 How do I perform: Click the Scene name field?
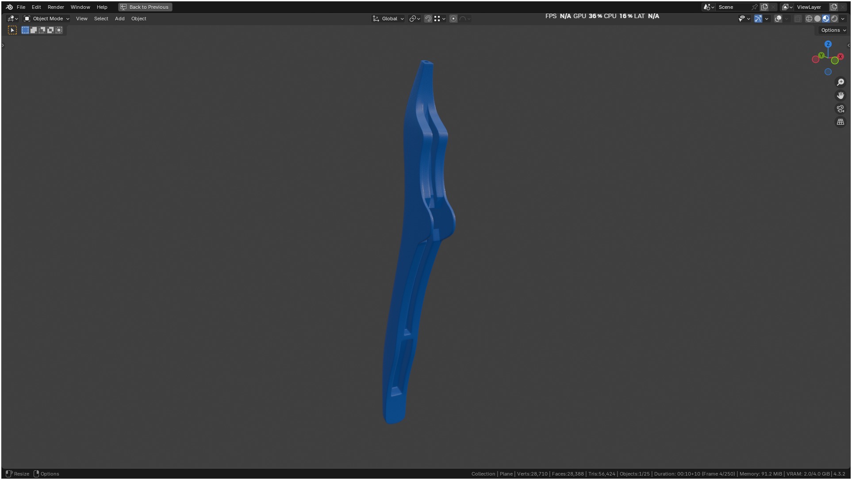[x=733, y=7]
